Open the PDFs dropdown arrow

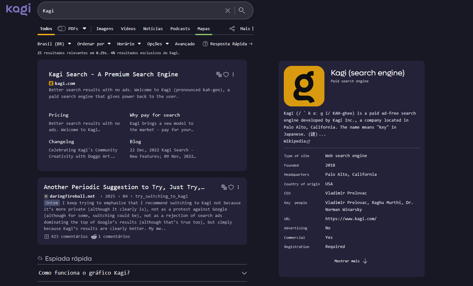[x=84, y=29]
